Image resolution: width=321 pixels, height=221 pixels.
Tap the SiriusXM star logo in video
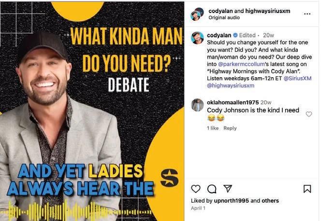point(169,178)
